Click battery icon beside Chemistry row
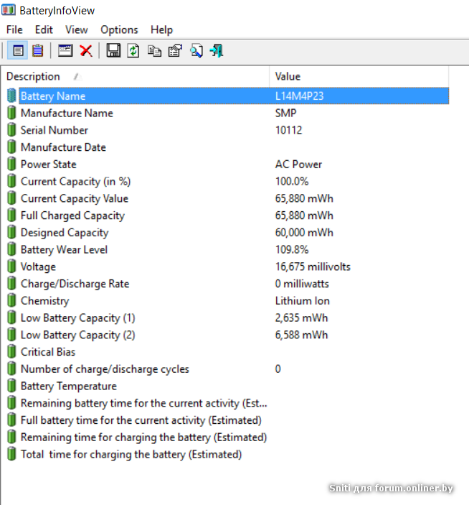 tap(11, 300)
